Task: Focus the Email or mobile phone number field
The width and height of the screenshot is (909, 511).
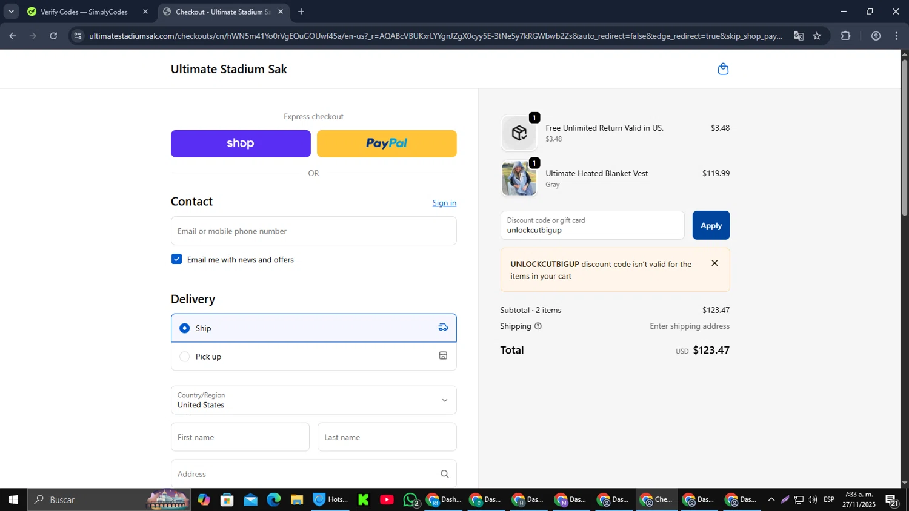Action: pos(314,231)
